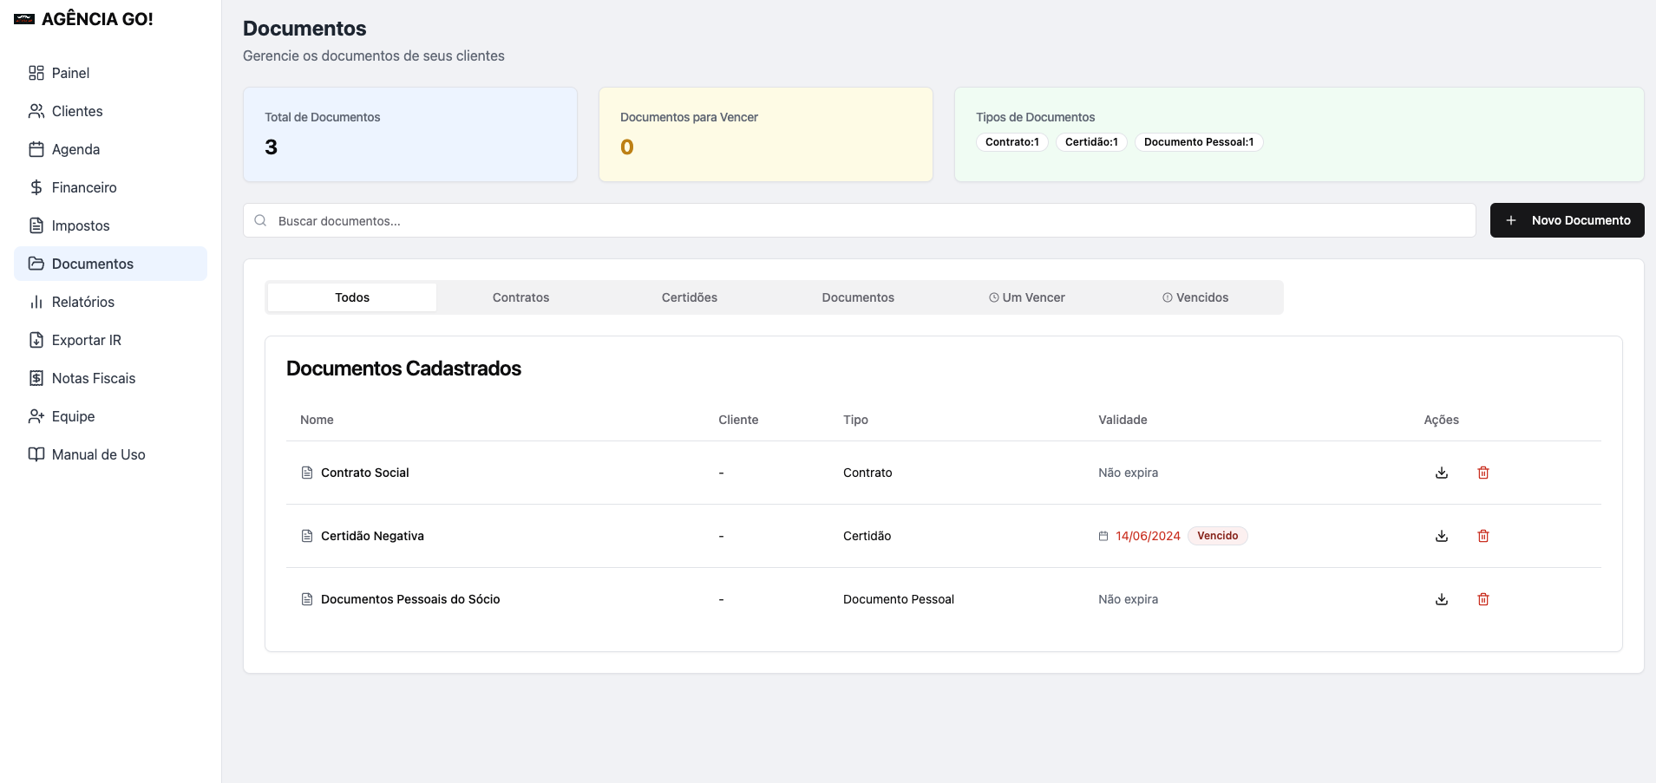Click calendar icon next to 14/06/2024
Image resolution: width=1656 pixels, height=783 pixels.
(x=1103, y=536)
